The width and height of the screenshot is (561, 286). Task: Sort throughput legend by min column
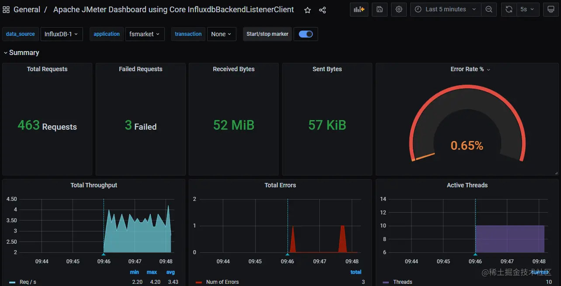tap(135, 272)
